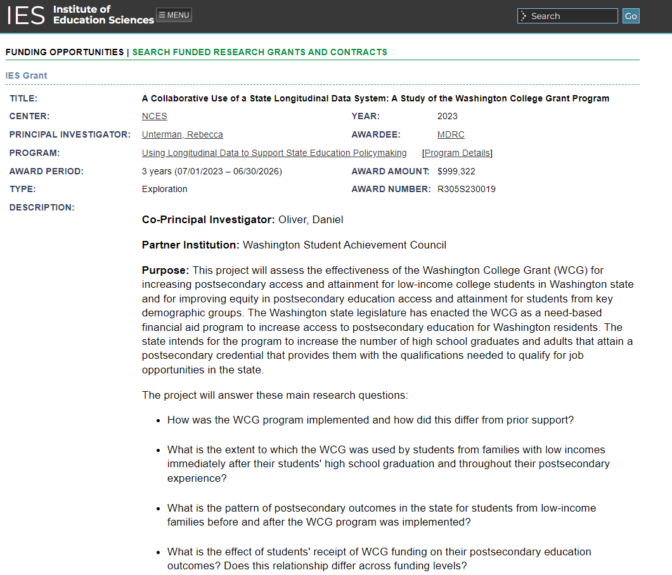
Task: Open Using Longitudinal Data program link
Action: (275, 153)
